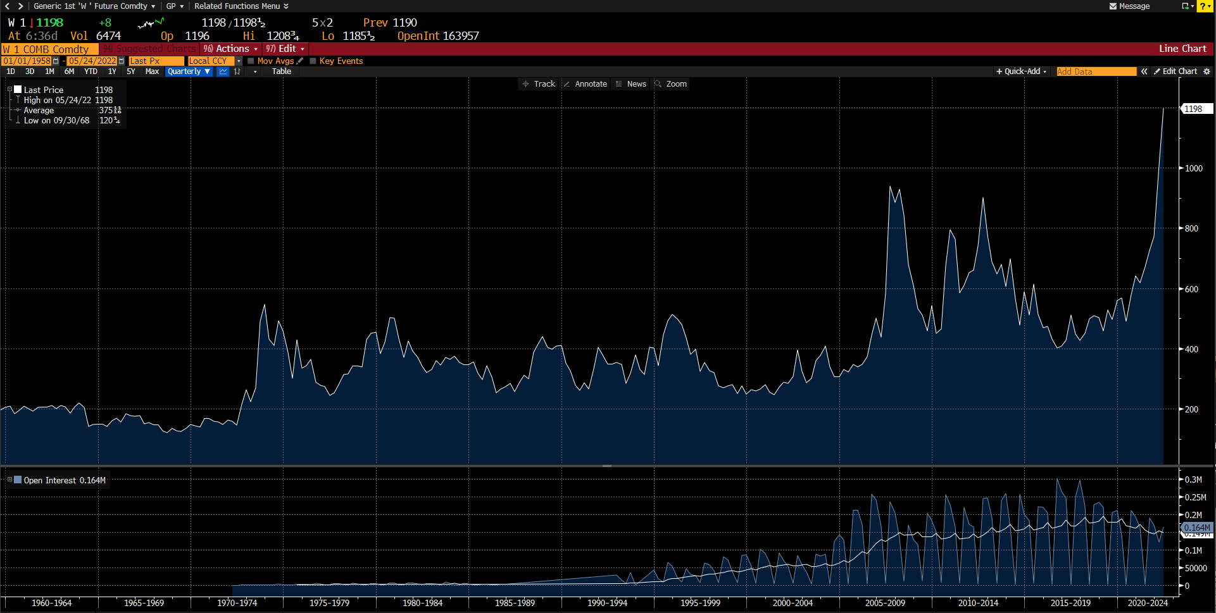Collapse the Last Price legend tree
The height and width of the screenshot is (613, 1216).
9,90
